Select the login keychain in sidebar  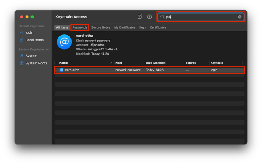click(x=29, y=33)
